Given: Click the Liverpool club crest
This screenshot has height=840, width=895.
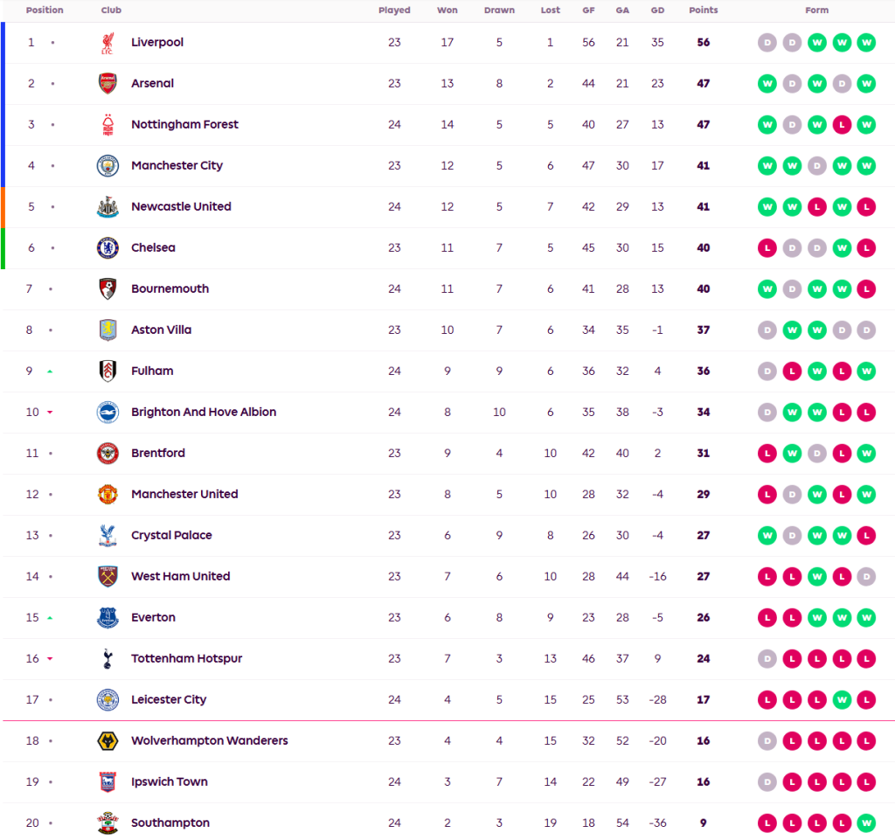Looking at the screenshot, I should (107, 43).
